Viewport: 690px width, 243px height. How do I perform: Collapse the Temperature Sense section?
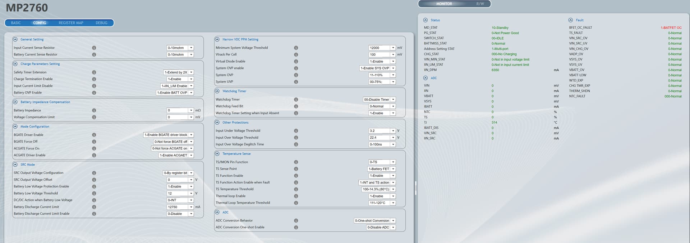point(217,154)
